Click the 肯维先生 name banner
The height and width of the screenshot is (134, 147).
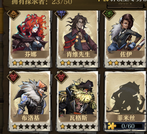click(78, 54)
